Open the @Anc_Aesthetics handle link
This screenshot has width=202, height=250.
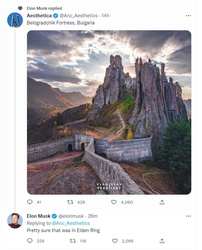coord(79,16)
